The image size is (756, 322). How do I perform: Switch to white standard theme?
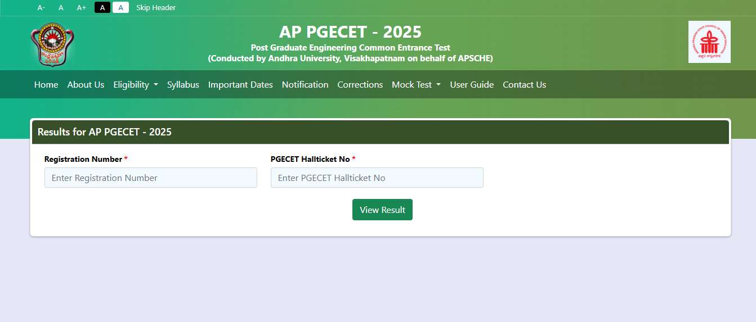[x=120, y=8]
